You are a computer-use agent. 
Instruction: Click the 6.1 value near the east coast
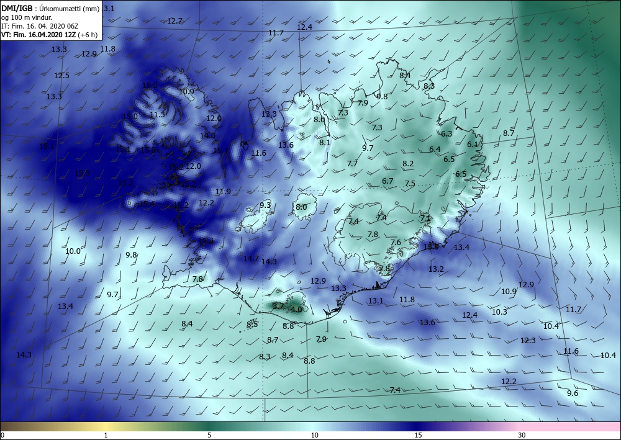(473, 145)
